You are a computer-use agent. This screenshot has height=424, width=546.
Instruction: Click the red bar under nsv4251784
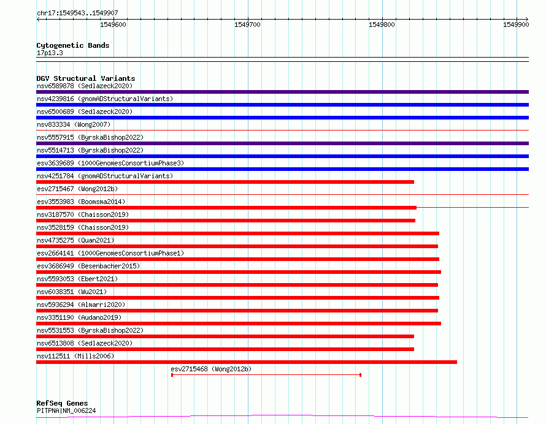click(225, 182)
